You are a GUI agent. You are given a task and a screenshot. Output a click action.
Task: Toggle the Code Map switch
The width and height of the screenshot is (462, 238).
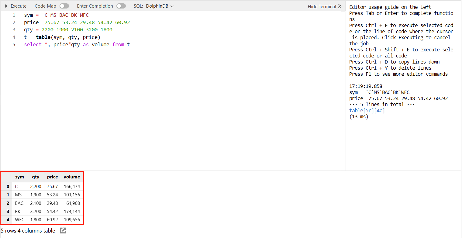pos(64,6)
